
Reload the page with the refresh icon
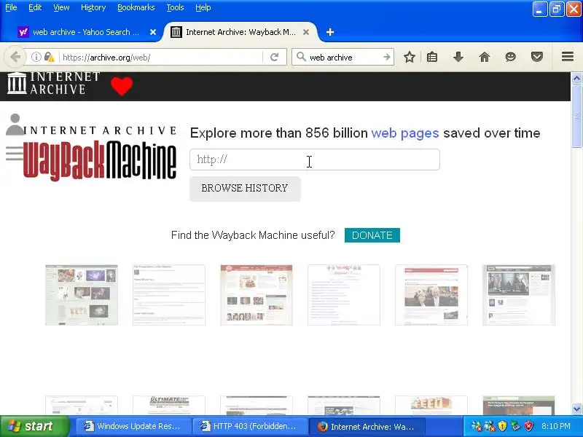tap(275, 58)
